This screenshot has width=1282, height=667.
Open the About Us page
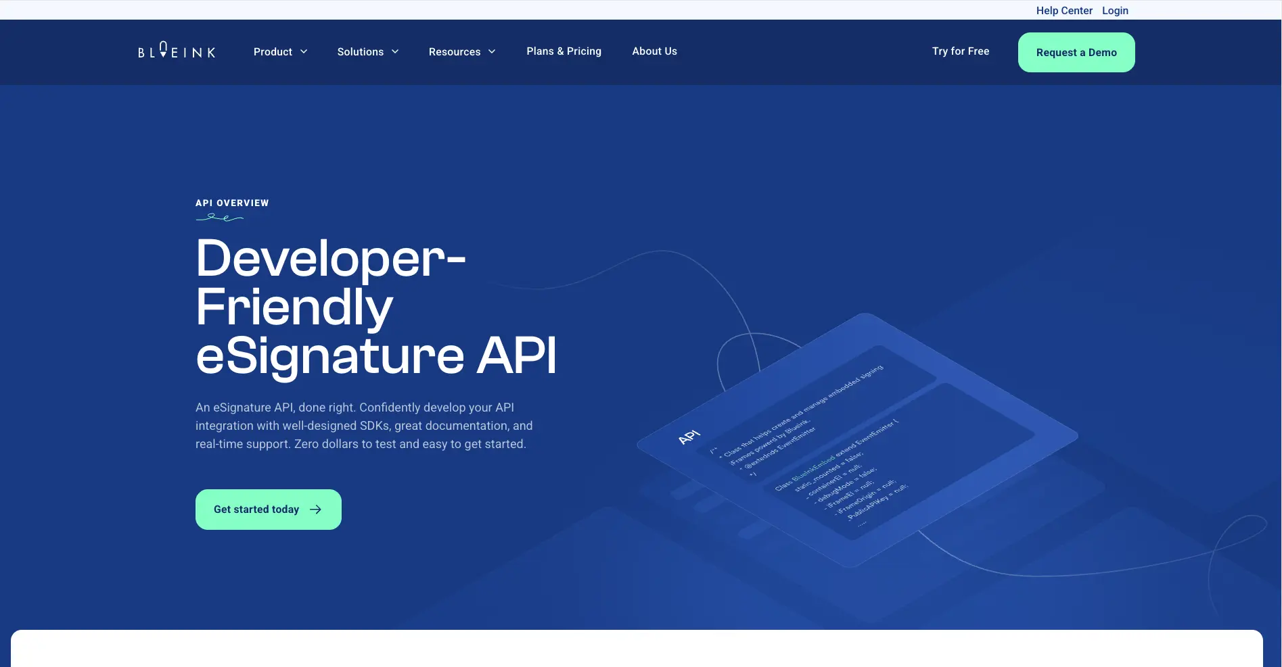pos(654,51)
